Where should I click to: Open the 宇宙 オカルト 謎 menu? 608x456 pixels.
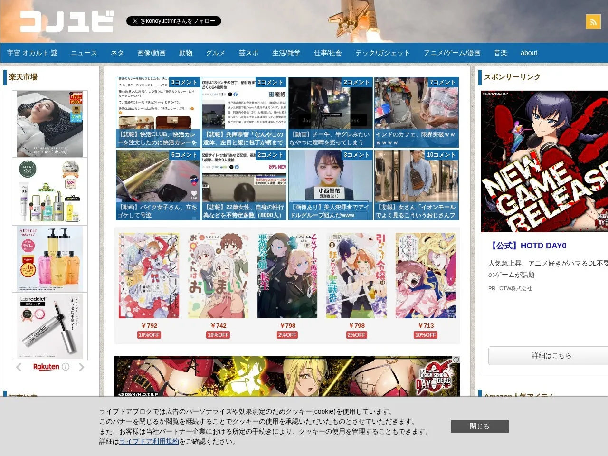click(x=32, y=53)
